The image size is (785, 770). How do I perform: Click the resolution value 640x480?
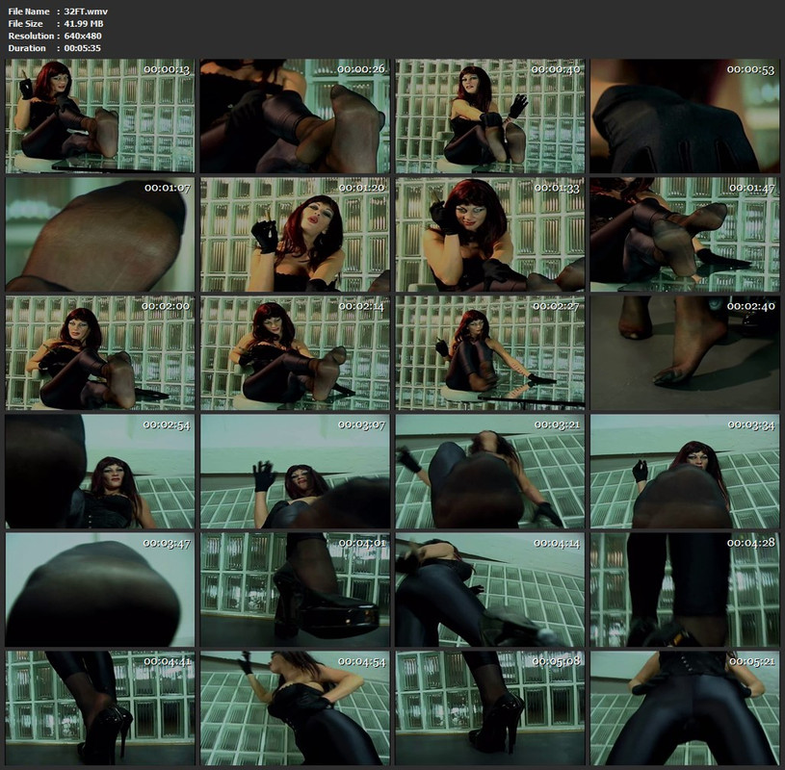coord(83,36)
